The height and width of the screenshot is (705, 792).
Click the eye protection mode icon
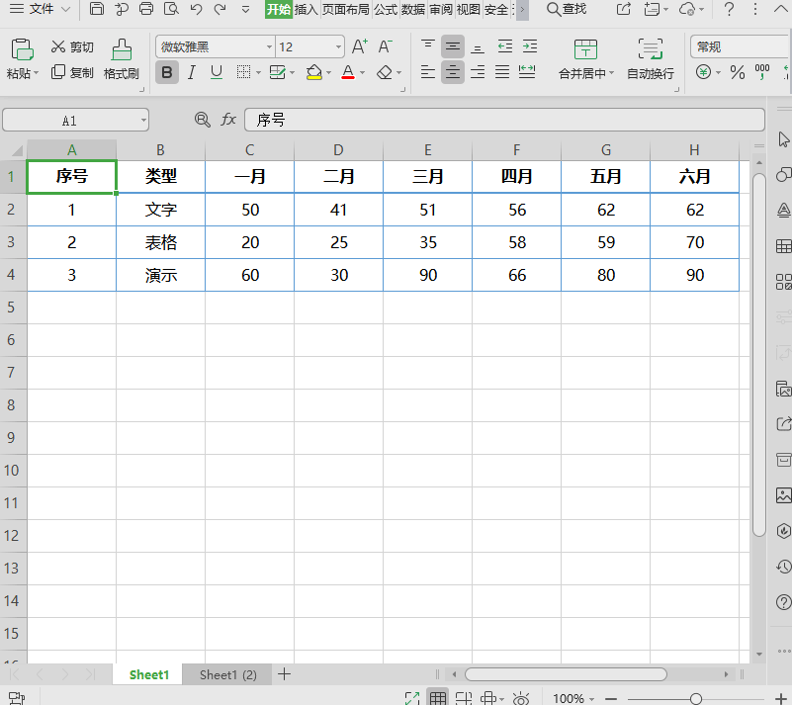pos(520,698)
